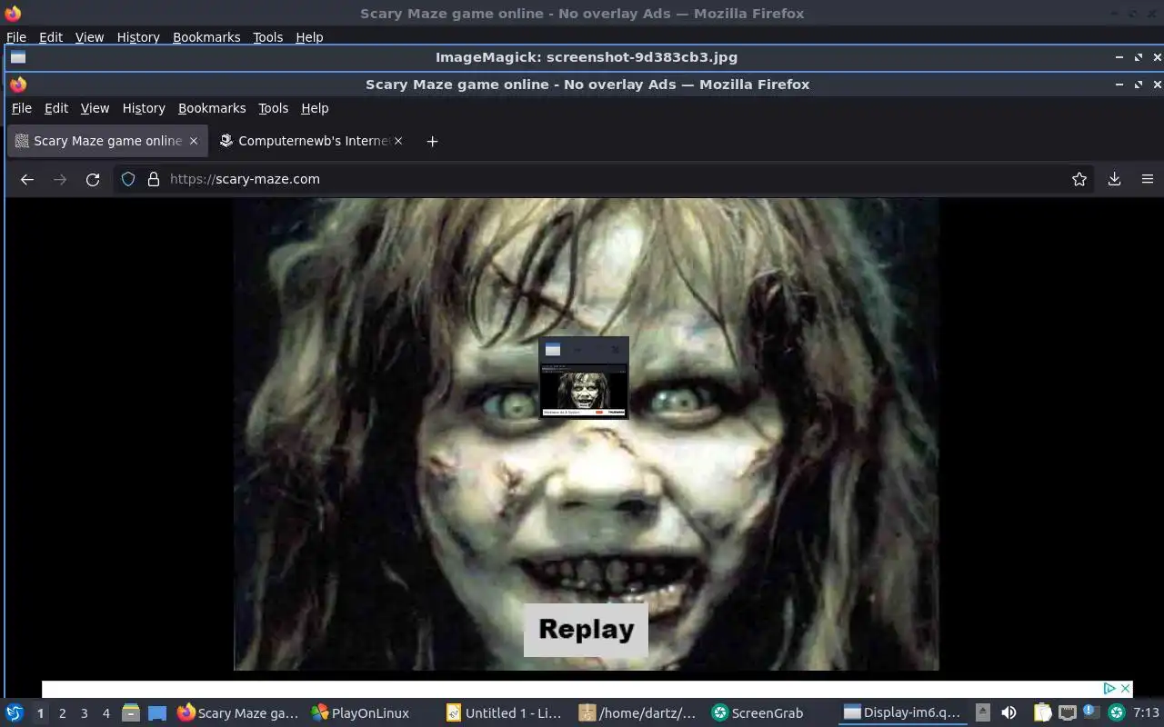Open the inner window's Tools menu
The height and width of the screenshot is (727, 1164).
273,108
